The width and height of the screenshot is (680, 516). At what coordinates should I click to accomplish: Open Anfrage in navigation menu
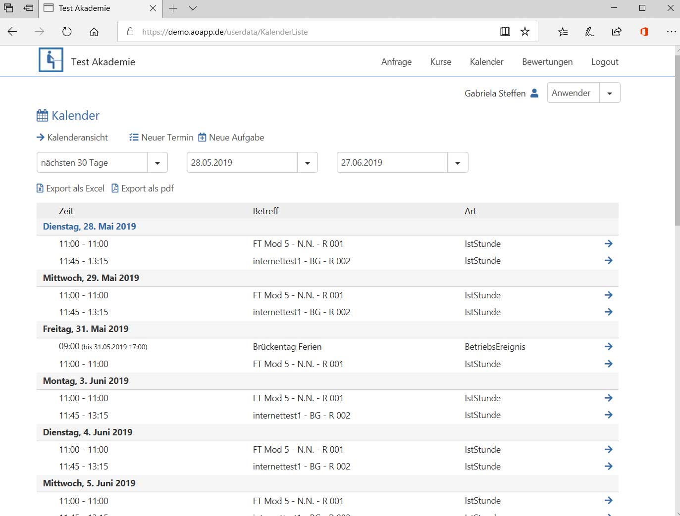coord(396,62)
